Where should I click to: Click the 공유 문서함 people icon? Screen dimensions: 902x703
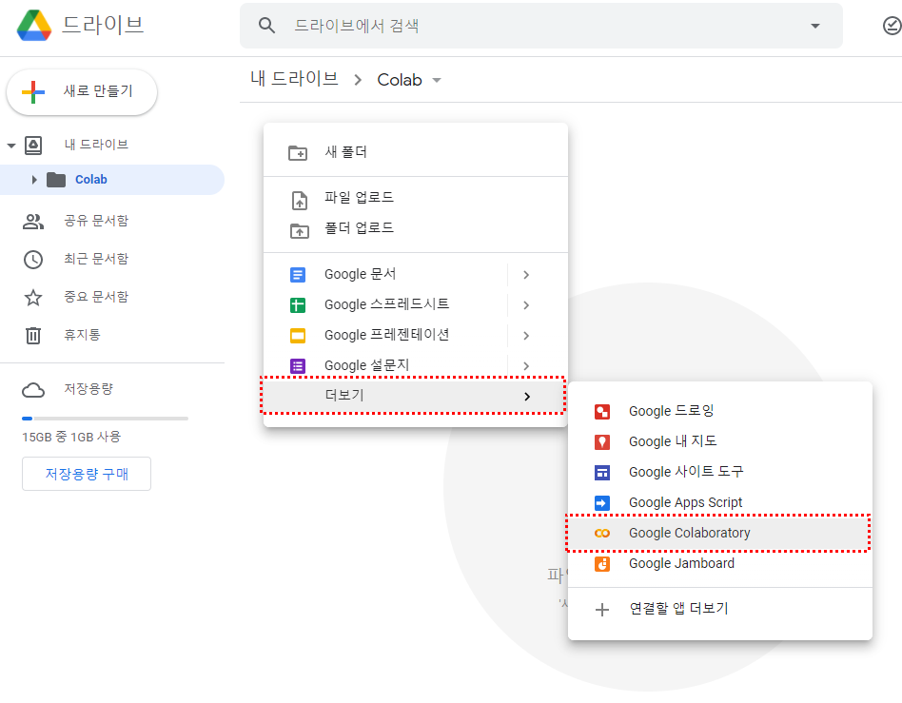[33, 222]
